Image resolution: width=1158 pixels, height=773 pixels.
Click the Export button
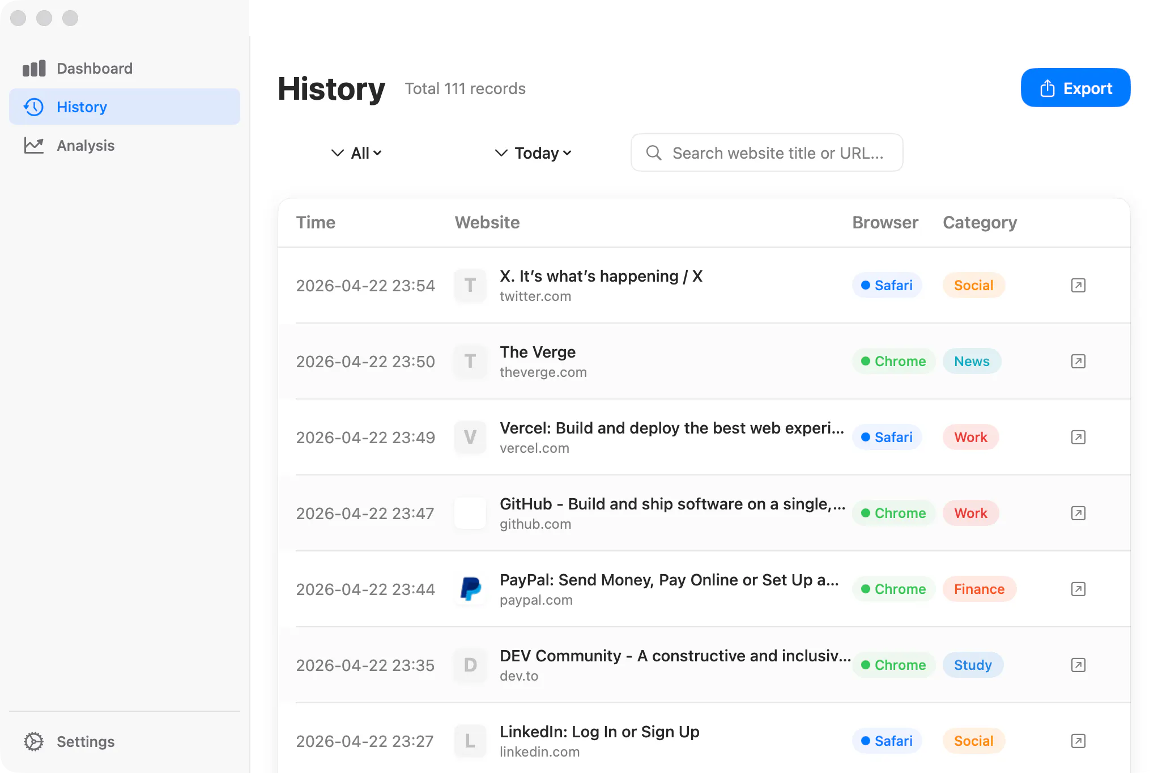click(x=1075, y=88)
